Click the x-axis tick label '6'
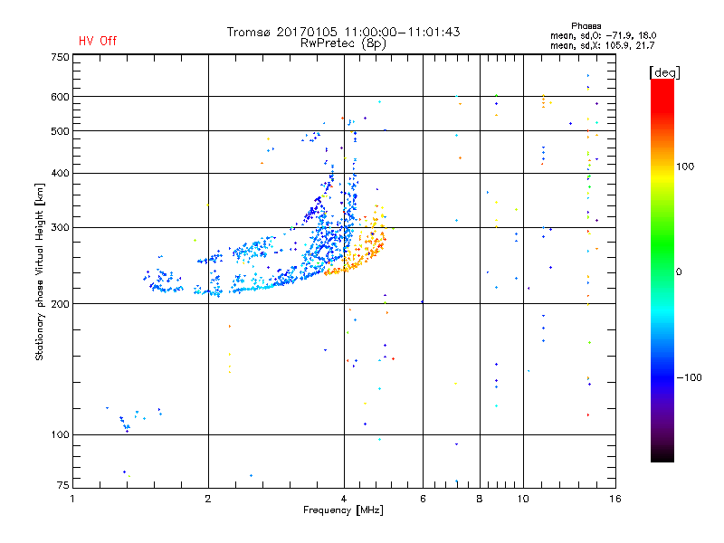Screen dimensions: 724x543 pos(423,499)
